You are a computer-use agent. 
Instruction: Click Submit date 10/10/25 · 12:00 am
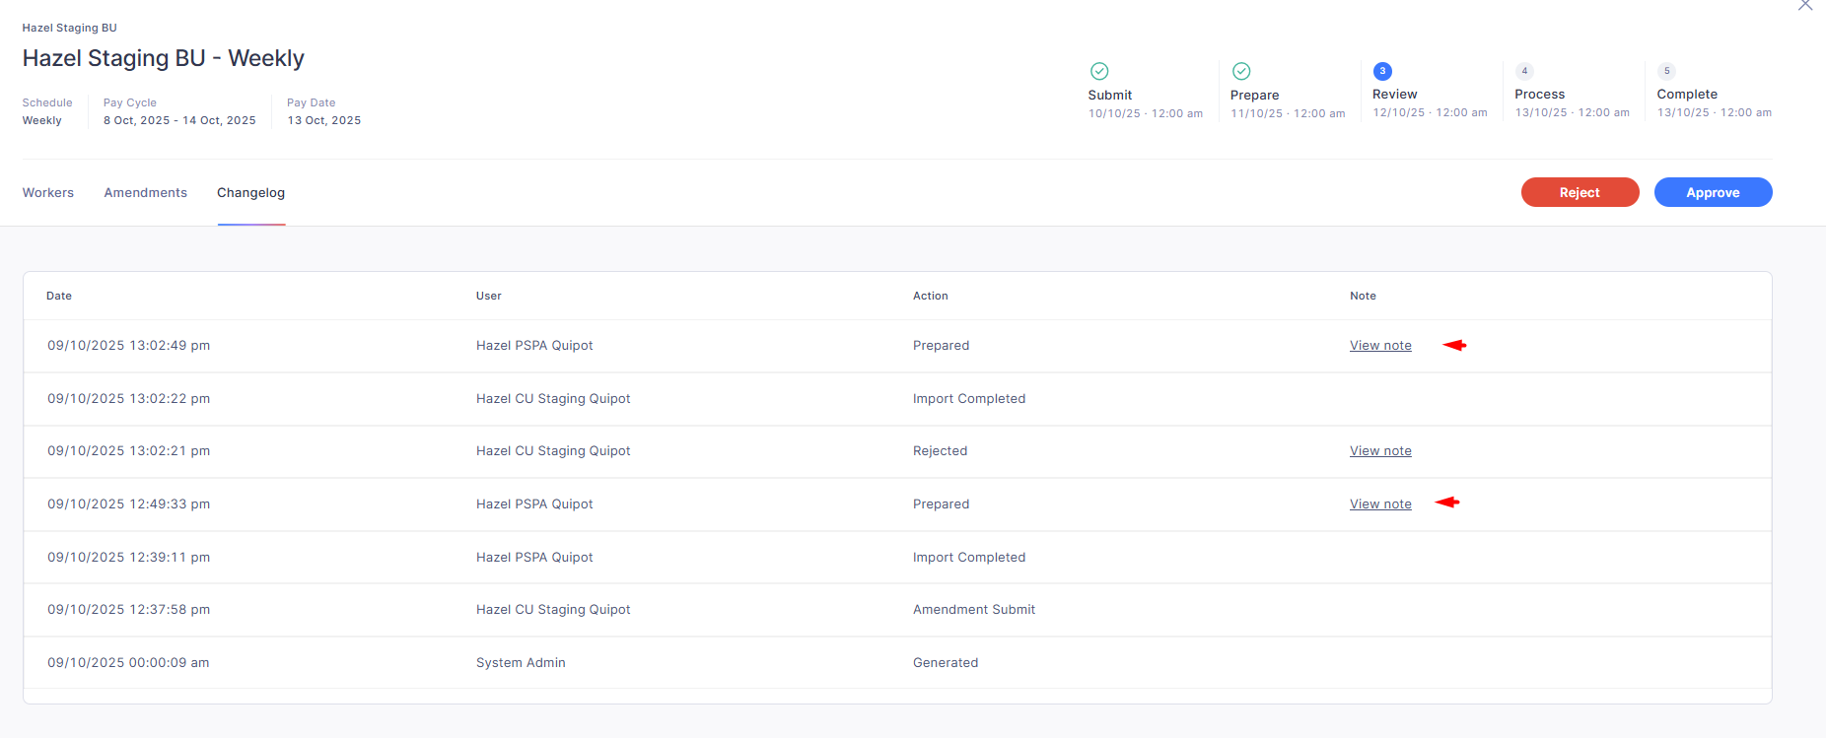(x=1146, y=113)
